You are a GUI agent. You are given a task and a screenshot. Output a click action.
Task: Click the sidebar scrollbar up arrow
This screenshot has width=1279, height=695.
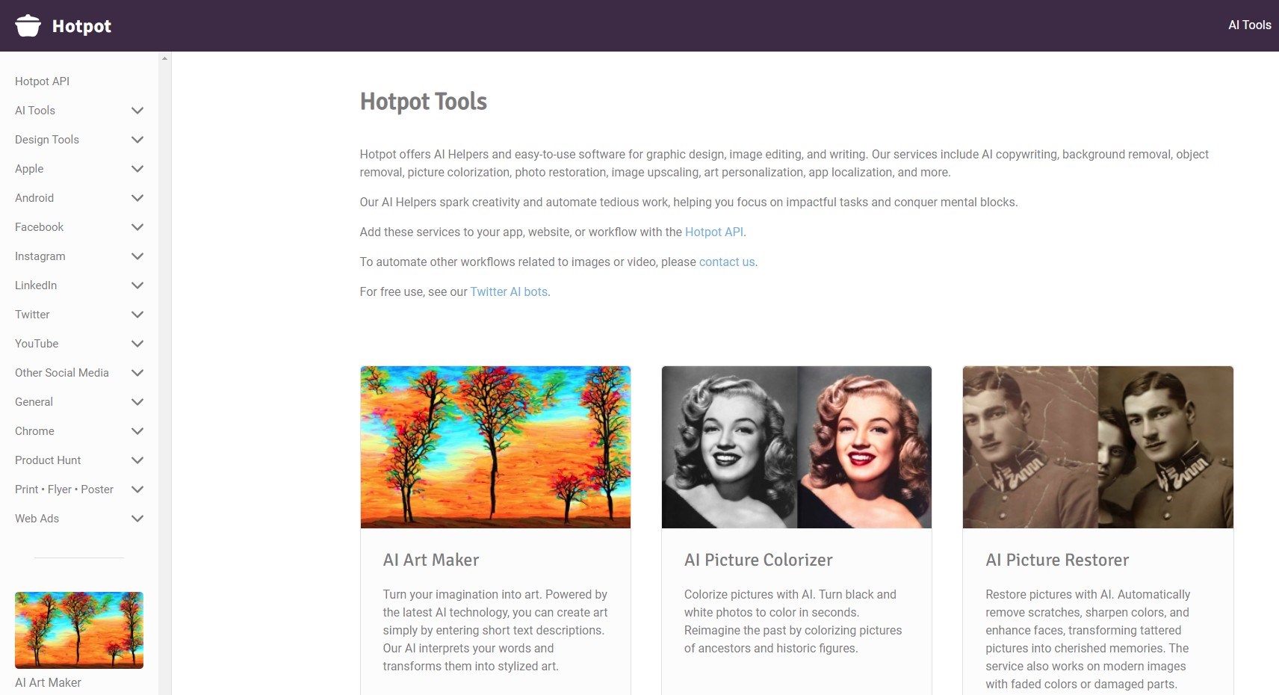(164, 58)
